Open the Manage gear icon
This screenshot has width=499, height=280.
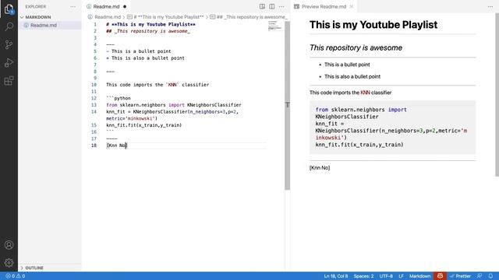9,263
